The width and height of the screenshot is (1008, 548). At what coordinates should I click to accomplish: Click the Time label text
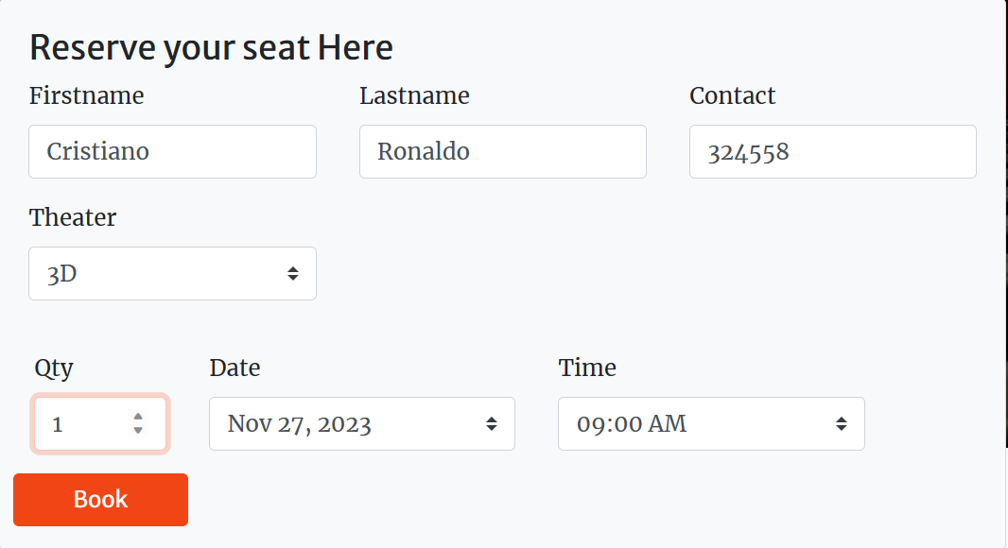pyautogui.click(x=587, y=368)
